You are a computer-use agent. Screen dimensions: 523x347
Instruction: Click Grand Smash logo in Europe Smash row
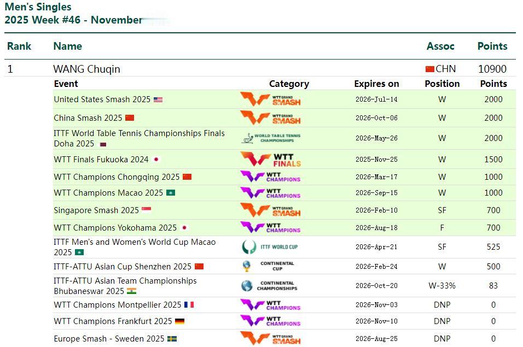coord(270,338)
